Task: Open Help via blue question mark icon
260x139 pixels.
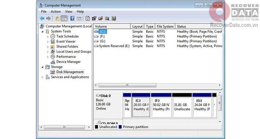Action: pos(72,19)
